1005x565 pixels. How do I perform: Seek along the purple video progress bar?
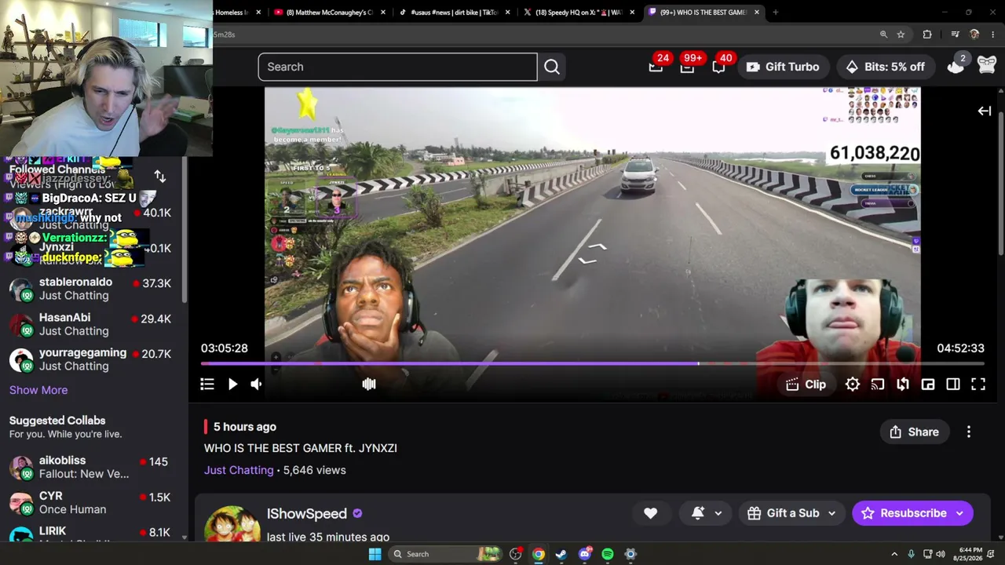click(593, 364)
